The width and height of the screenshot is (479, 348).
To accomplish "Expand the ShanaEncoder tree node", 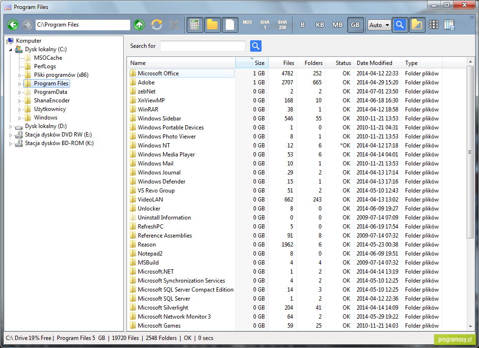I will pyautogui.click(x=19, y=101).
